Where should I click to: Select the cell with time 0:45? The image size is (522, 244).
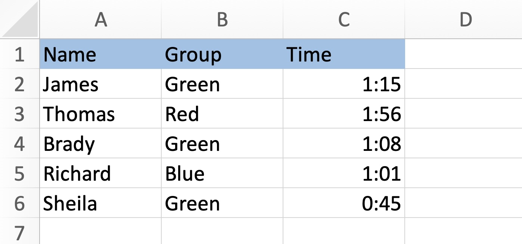[344, 203]
